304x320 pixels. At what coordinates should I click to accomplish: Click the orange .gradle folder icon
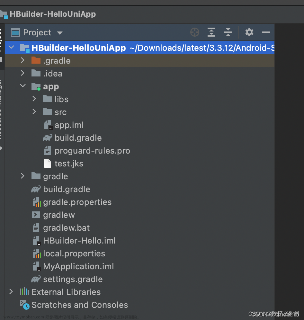[36, 60]
